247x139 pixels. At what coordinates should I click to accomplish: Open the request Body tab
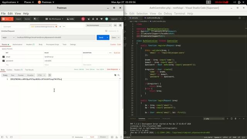click(x=41, y=45)
